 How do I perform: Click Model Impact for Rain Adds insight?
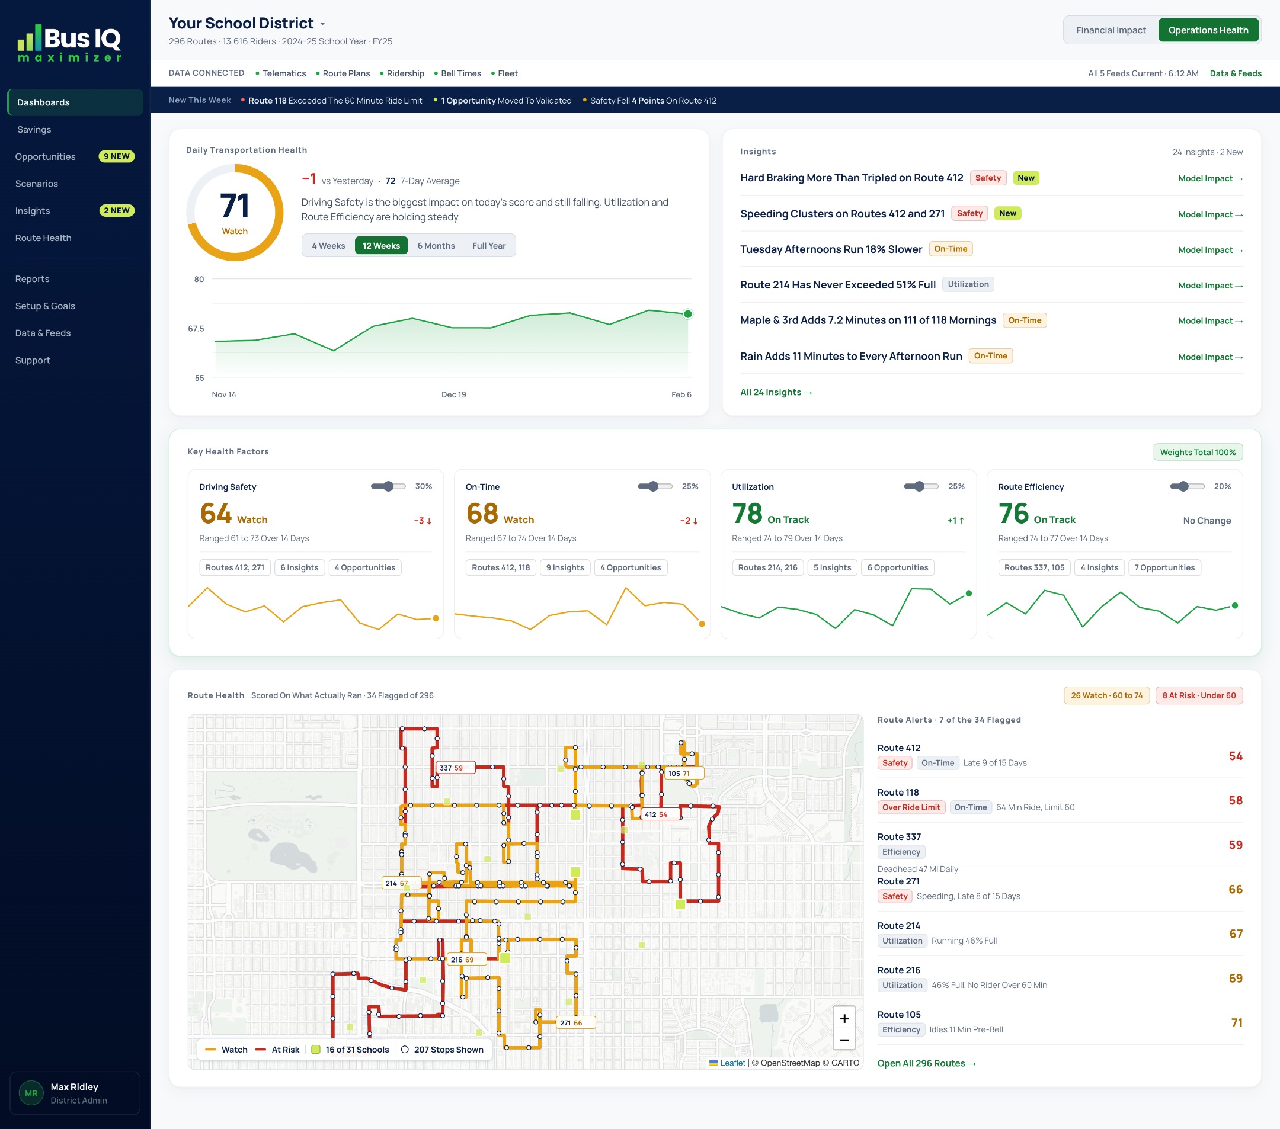point(1210,357)
